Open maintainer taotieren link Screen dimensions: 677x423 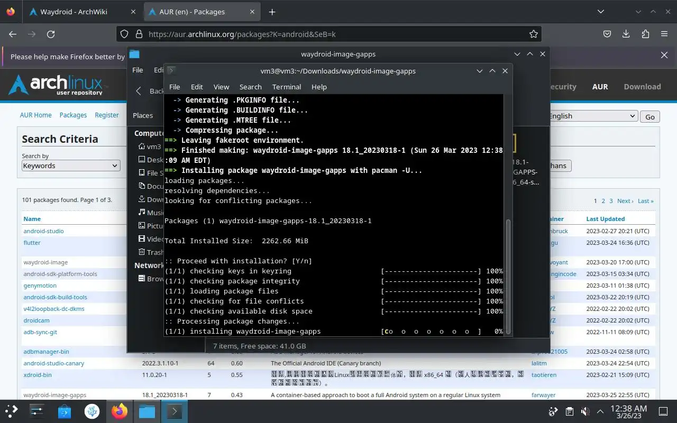[x=544, y=375]
